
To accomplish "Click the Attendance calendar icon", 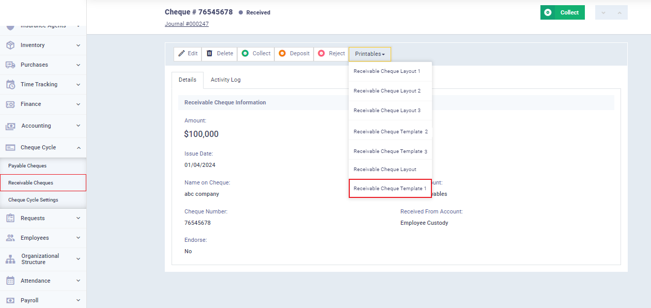I will point(10,281).
